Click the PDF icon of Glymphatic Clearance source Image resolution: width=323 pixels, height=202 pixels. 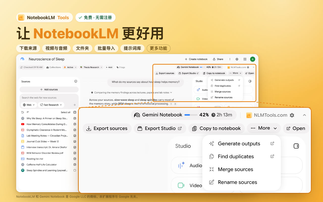(x=23, y=130)
